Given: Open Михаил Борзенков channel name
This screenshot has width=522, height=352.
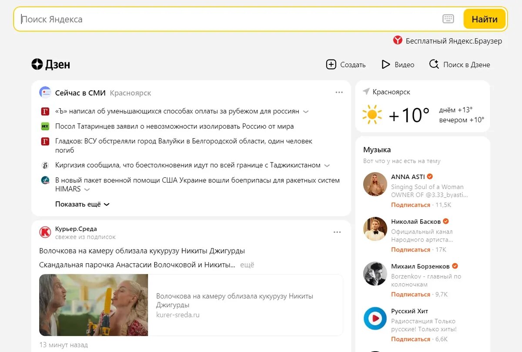Looking at the screenshot, I should [421, 266].
